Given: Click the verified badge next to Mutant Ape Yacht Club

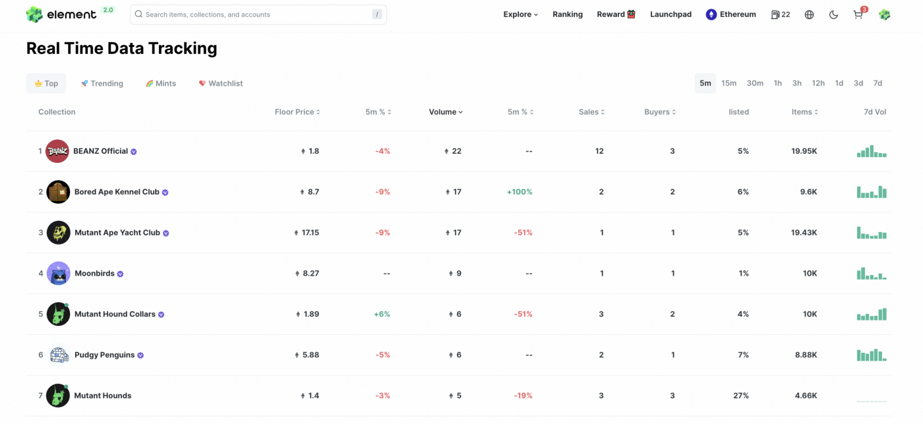Looking at the screenshot, I should point(166,233).
